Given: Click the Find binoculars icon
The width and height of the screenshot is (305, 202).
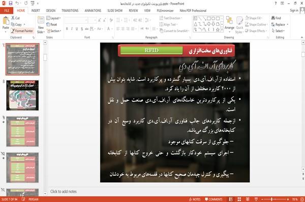Looking at the screenshot, I should tap(276, 18).
